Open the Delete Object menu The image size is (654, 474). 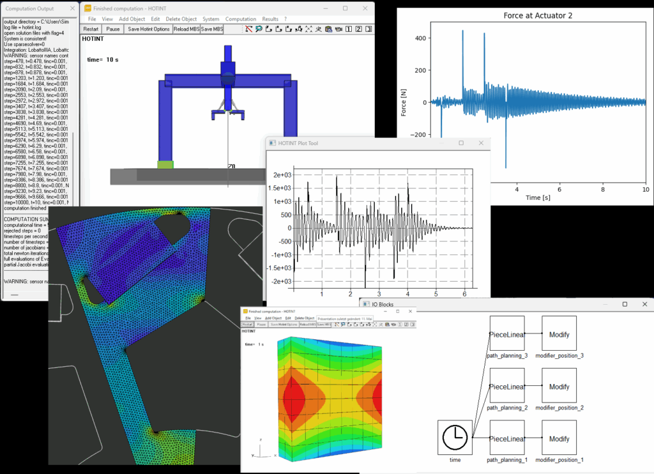pos(181,19)
